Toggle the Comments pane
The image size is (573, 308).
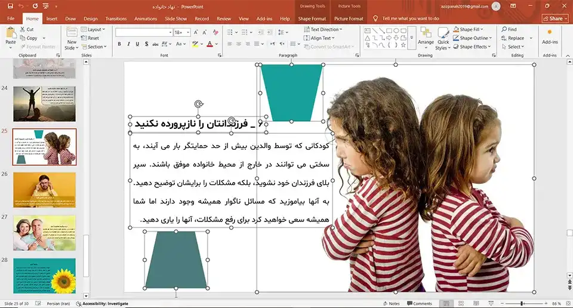419,304
